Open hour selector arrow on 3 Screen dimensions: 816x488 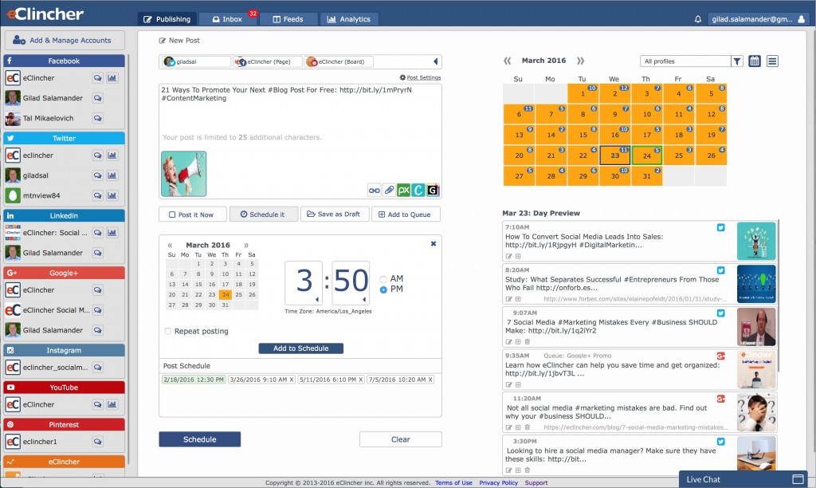point(317,300)
